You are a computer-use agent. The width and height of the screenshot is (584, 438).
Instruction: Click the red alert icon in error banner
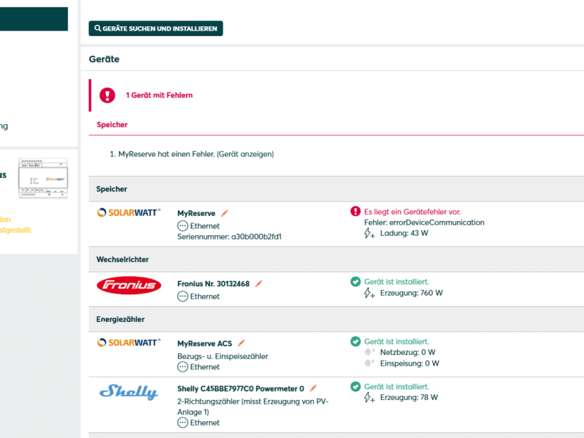[x=108, y=95]
